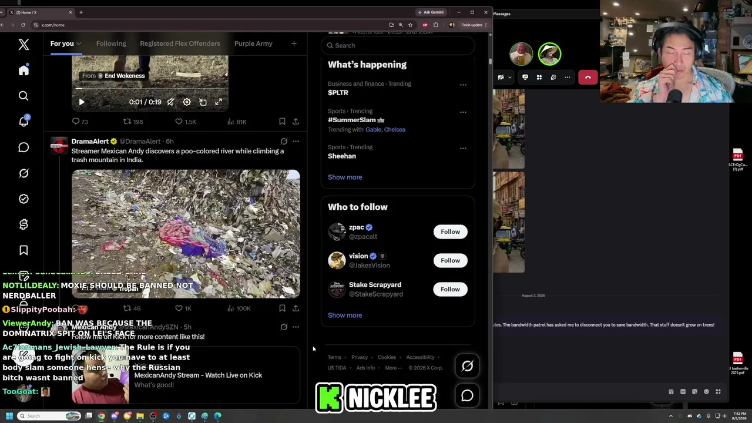The height and width of the screenshot is (423, 752).
Task: Hang up the call with red button
Action: pos(587,77)
